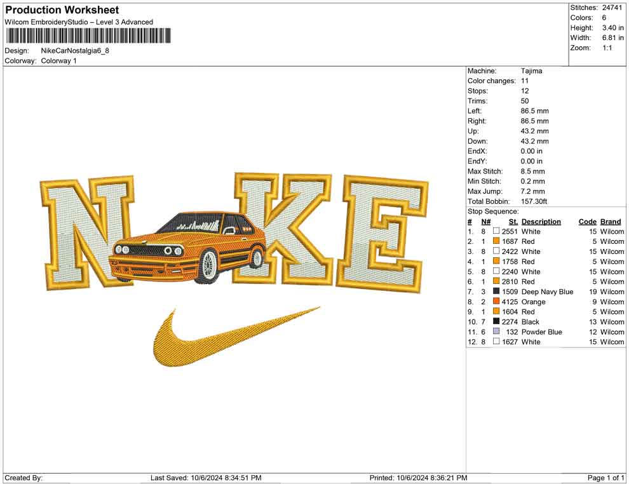Viewport: 629px width, 484px height.
Task: Click the Color changes value 11
Action: point(525,81)
